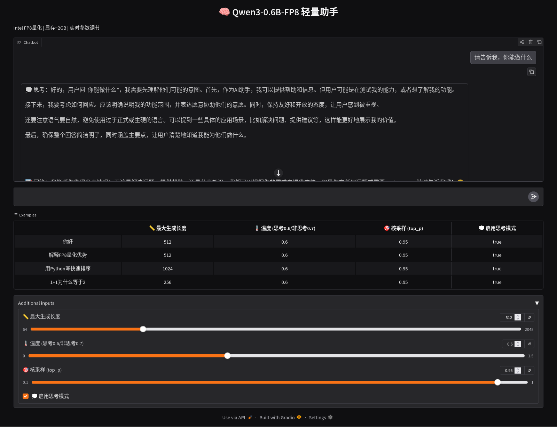557x427 pixels.
Task: Collapse the Additional inputs section
Action: coord(537,303)
